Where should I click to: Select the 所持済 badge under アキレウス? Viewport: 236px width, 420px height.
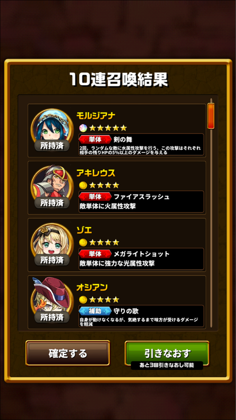point(52,202)
